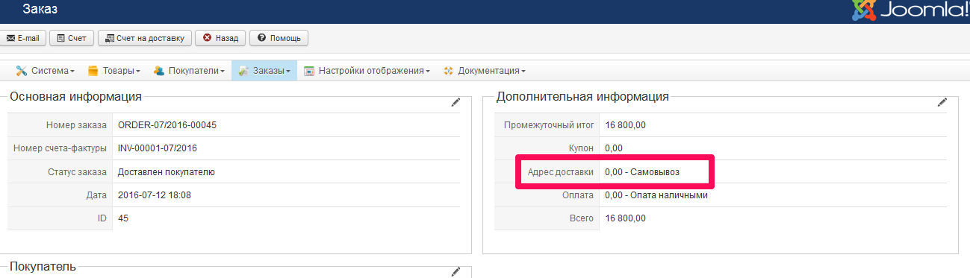Click the Товары box icon
Viewport: 970px width, 278px height.
click(x=93, y=71)
